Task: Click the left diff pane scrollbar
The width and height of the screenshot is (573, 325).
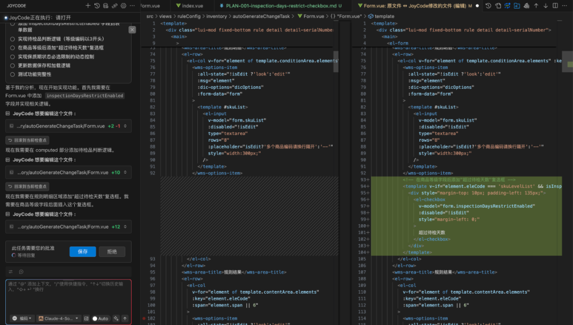Action: click(336, 62)
